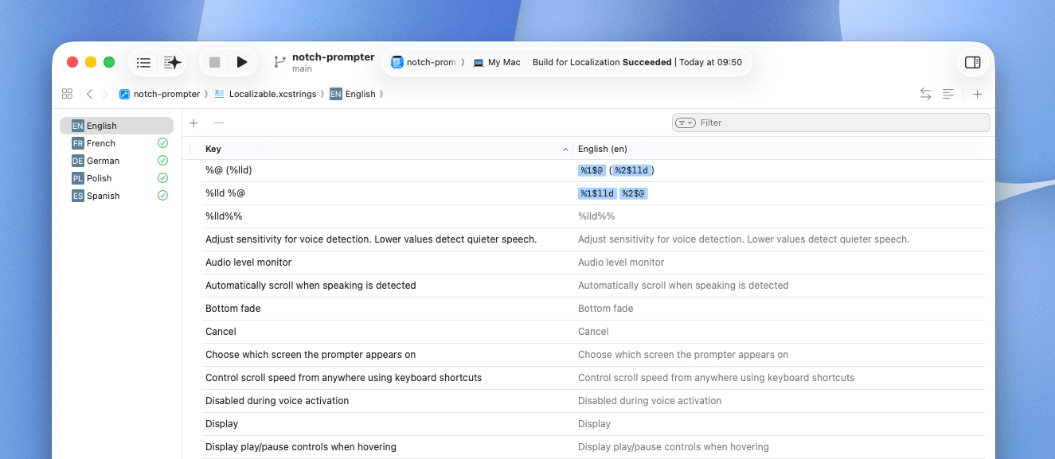Click the source control branch icon beside notch-prompter
Image resolution: width=1055 pixels, height=459 pixels.
[279, 61]
